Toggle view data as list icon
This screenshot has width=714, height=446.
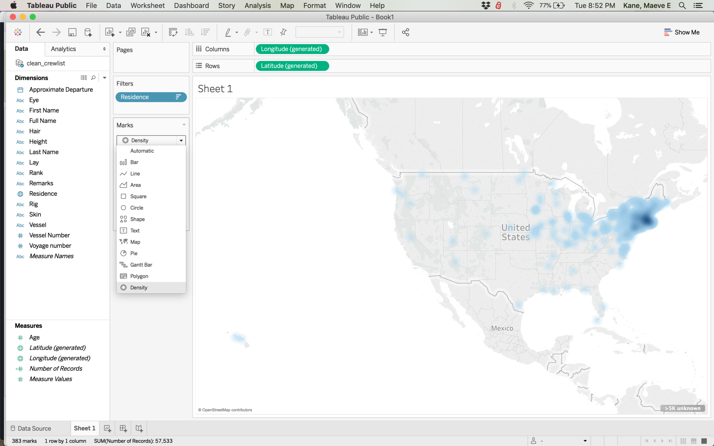click(x=84, y=78)
